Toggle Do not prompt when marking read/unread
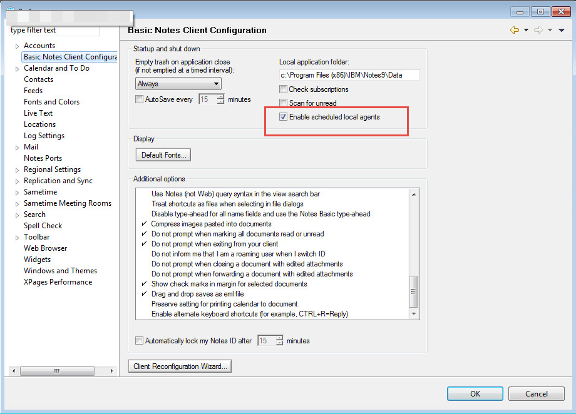The image size is (576, 414). coord(238,234)
